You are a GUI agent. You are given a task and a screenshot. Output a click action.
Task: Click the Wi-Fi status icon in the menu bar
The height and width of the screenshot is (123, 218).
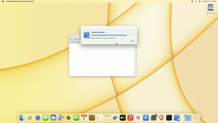(192, 1)
